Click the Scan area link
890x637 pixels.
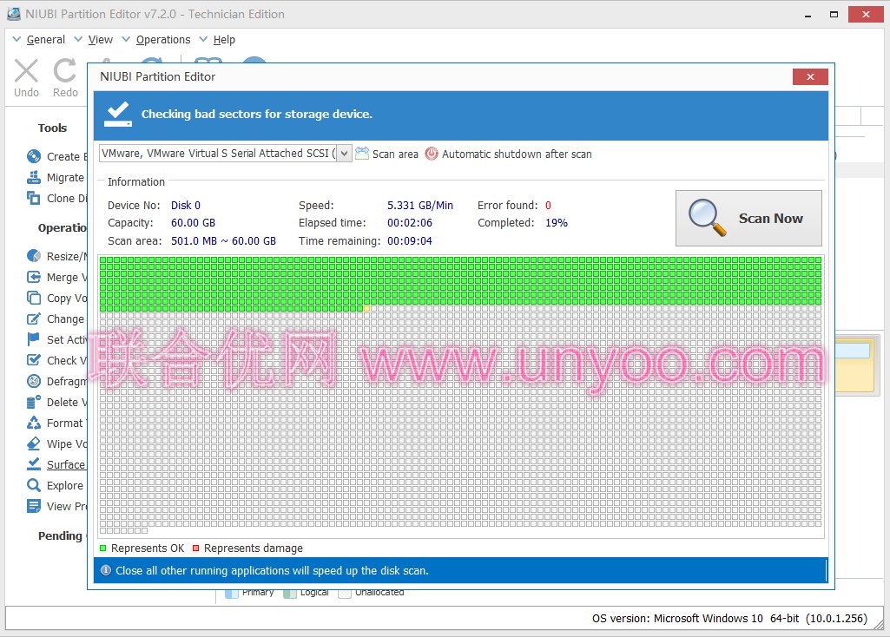(x=395, y=154)
